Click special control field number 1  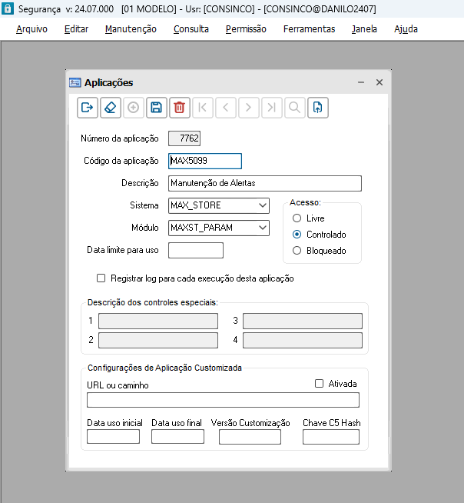click(x=158, y=321)
